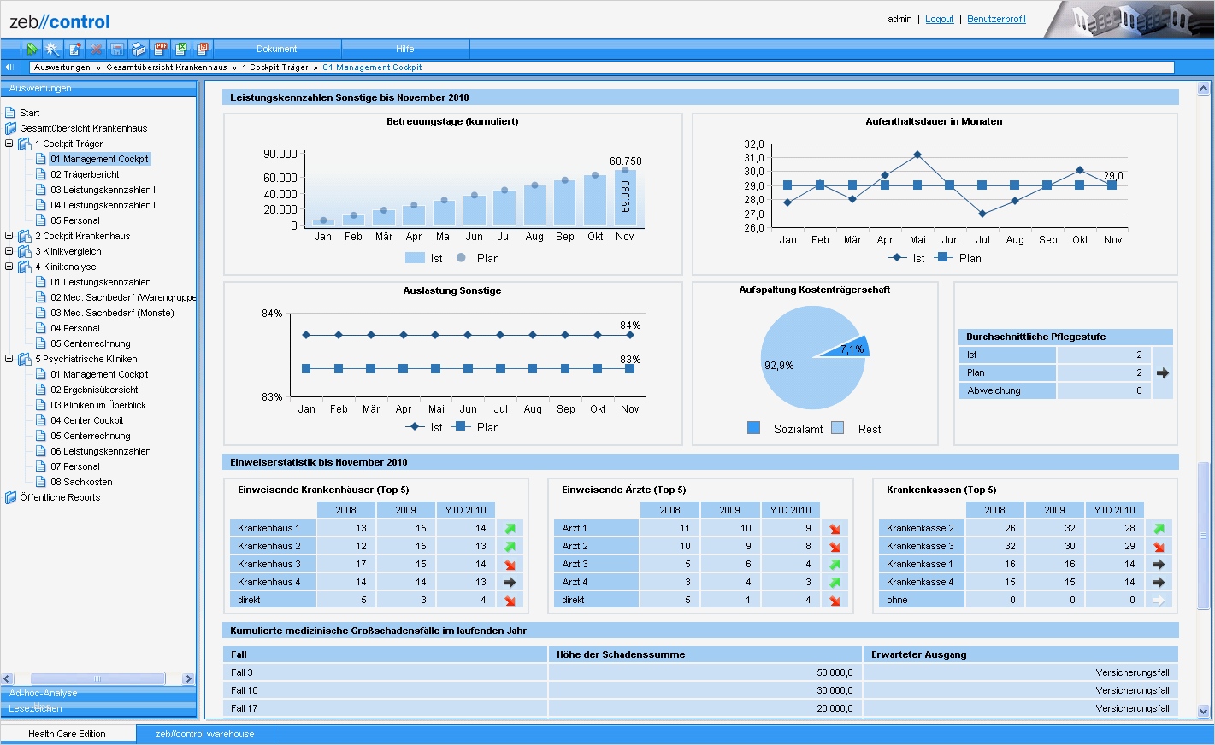The image size is (1215, 745).
Task: Export the report as PDF
Action: tap(160, 49)
